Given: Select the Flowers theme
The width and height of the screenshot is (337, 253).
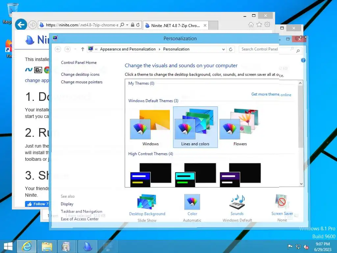Looking at the screenshot, I should point(240,127).
